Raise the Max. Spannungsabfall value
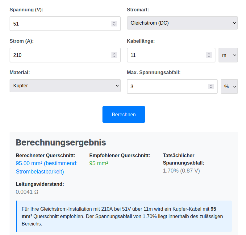246x235 pixels. tap(211, 85)
